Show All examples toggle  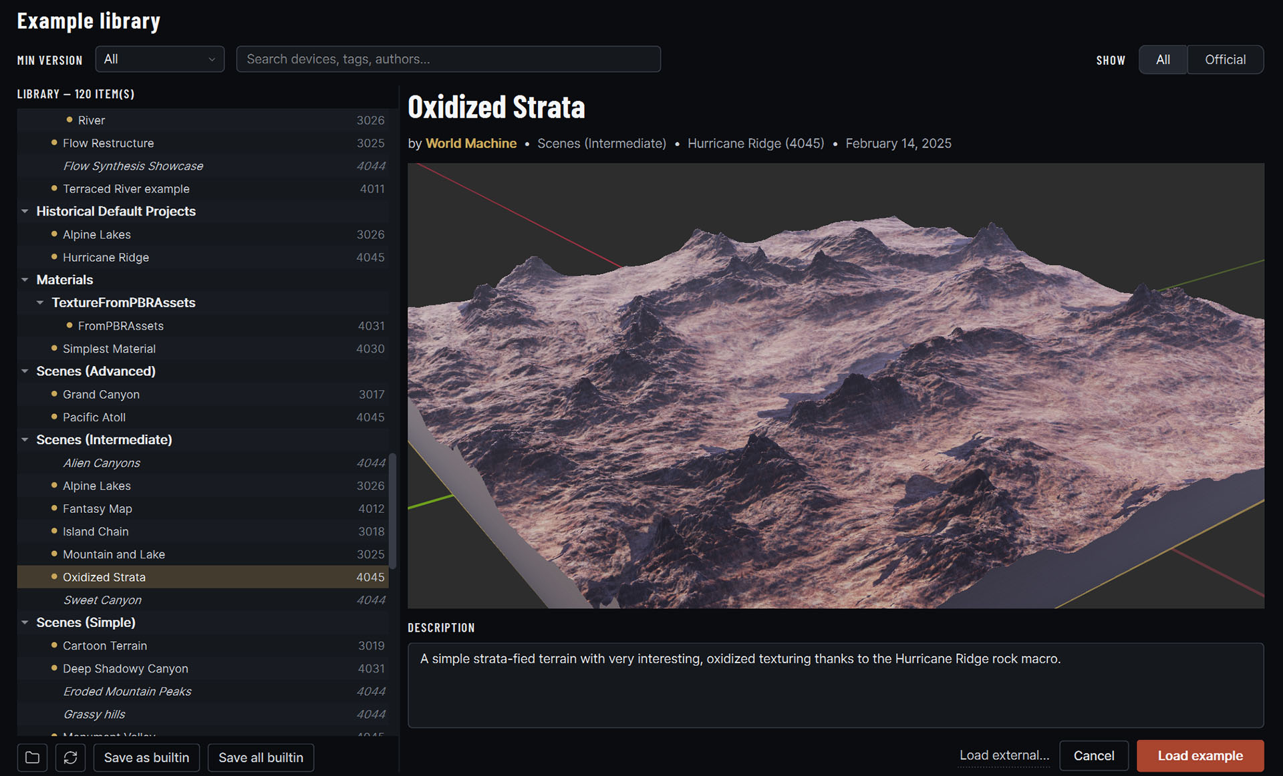pyautogui.click(x=1163, y=59)
